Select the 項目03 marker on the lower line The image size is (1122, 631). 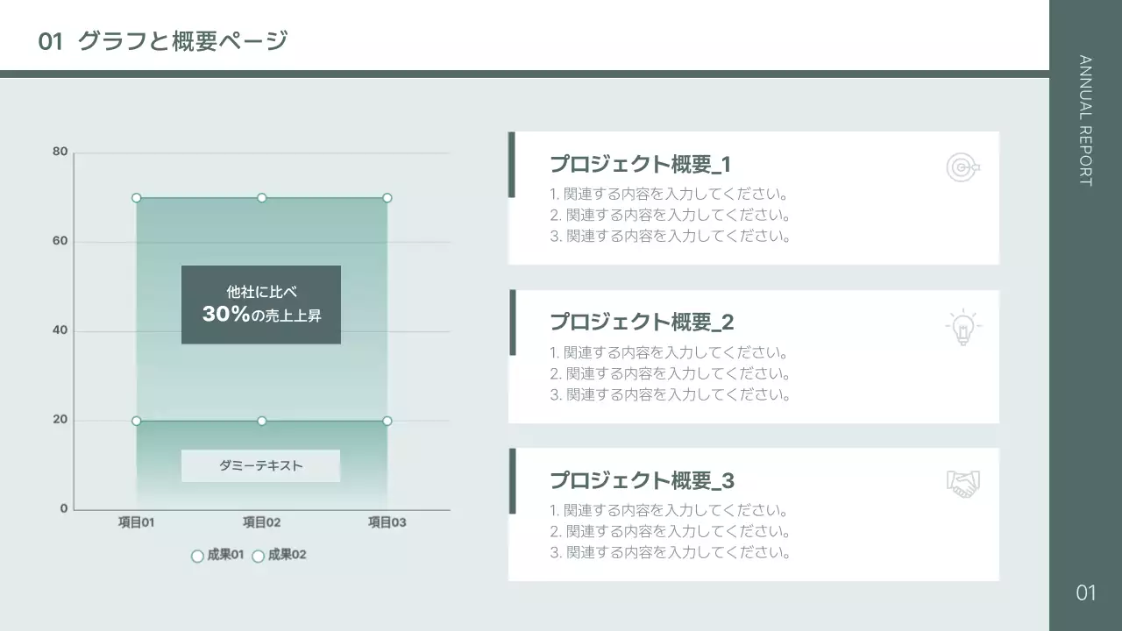pos(386,421)
